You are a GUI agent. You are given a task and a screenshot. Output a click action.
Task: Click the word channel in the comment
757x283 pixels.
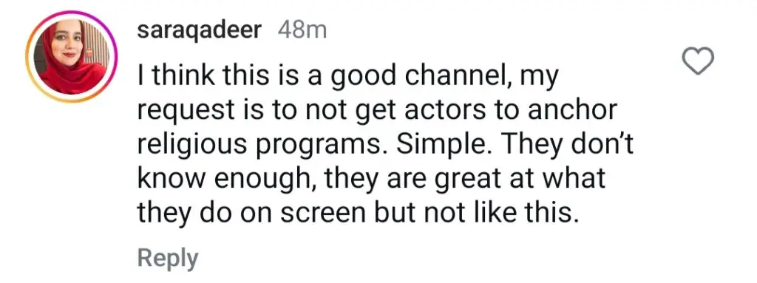(453, 78)
